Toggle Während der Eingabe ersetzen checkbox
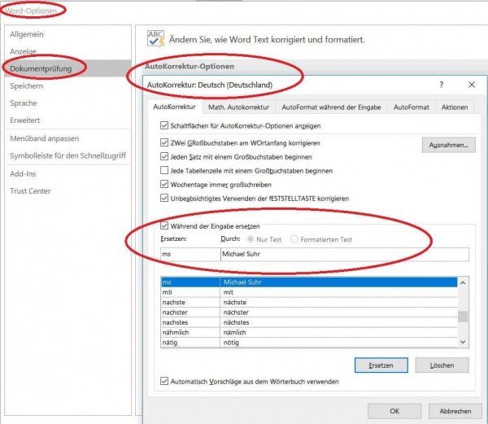This screenshot has height=424, width=488. tap(164, 225)
